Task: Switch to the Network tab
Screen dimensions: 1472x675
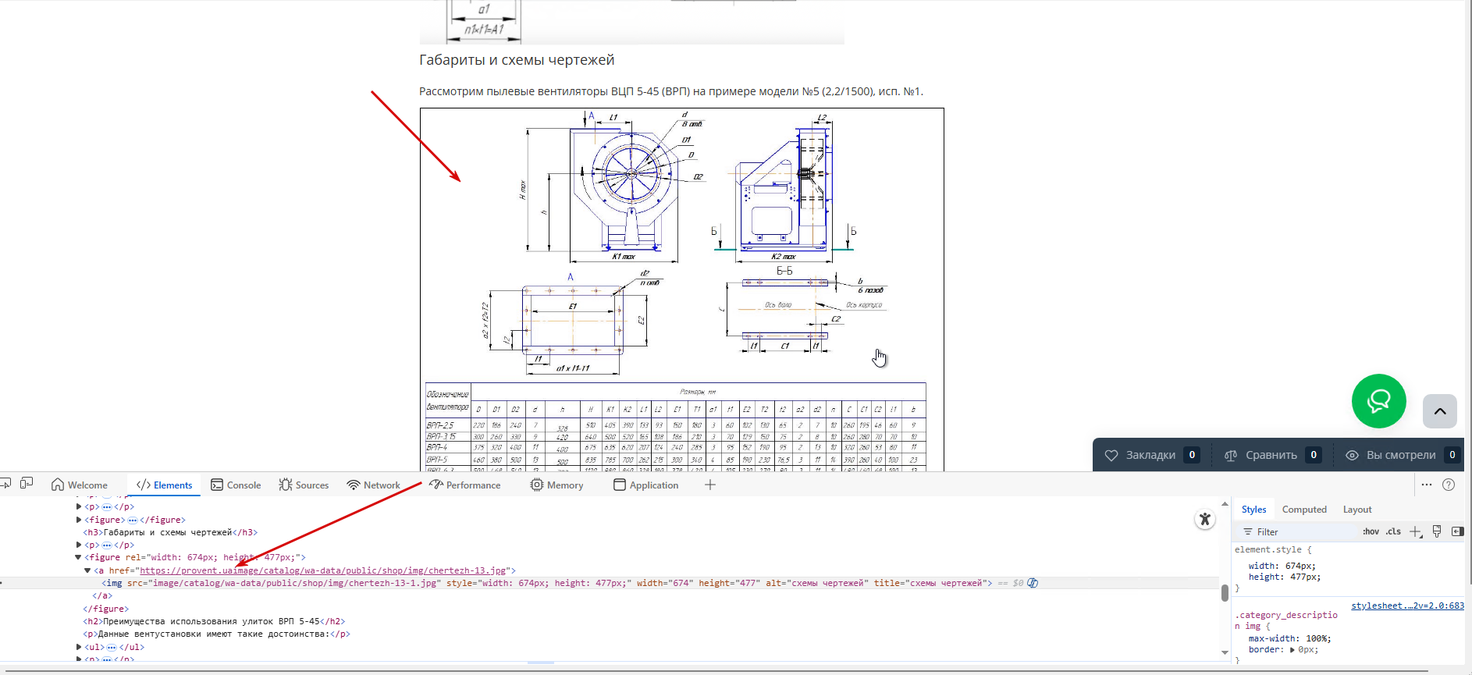Action: pos(373,485)
